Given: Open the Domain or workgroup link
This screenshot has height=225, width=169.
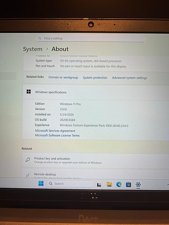Looking at the screenshot, I should pos(63,77).
